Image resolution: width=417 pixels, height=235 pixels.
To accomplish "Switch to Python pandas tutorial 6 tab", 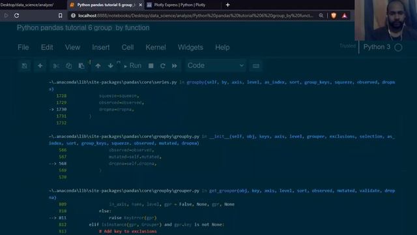I will click(x=105, y=5).
